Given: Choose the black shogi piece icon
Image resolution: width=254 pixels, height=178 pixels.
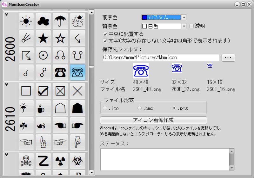Looking at the screenshot, I should 77,108.
